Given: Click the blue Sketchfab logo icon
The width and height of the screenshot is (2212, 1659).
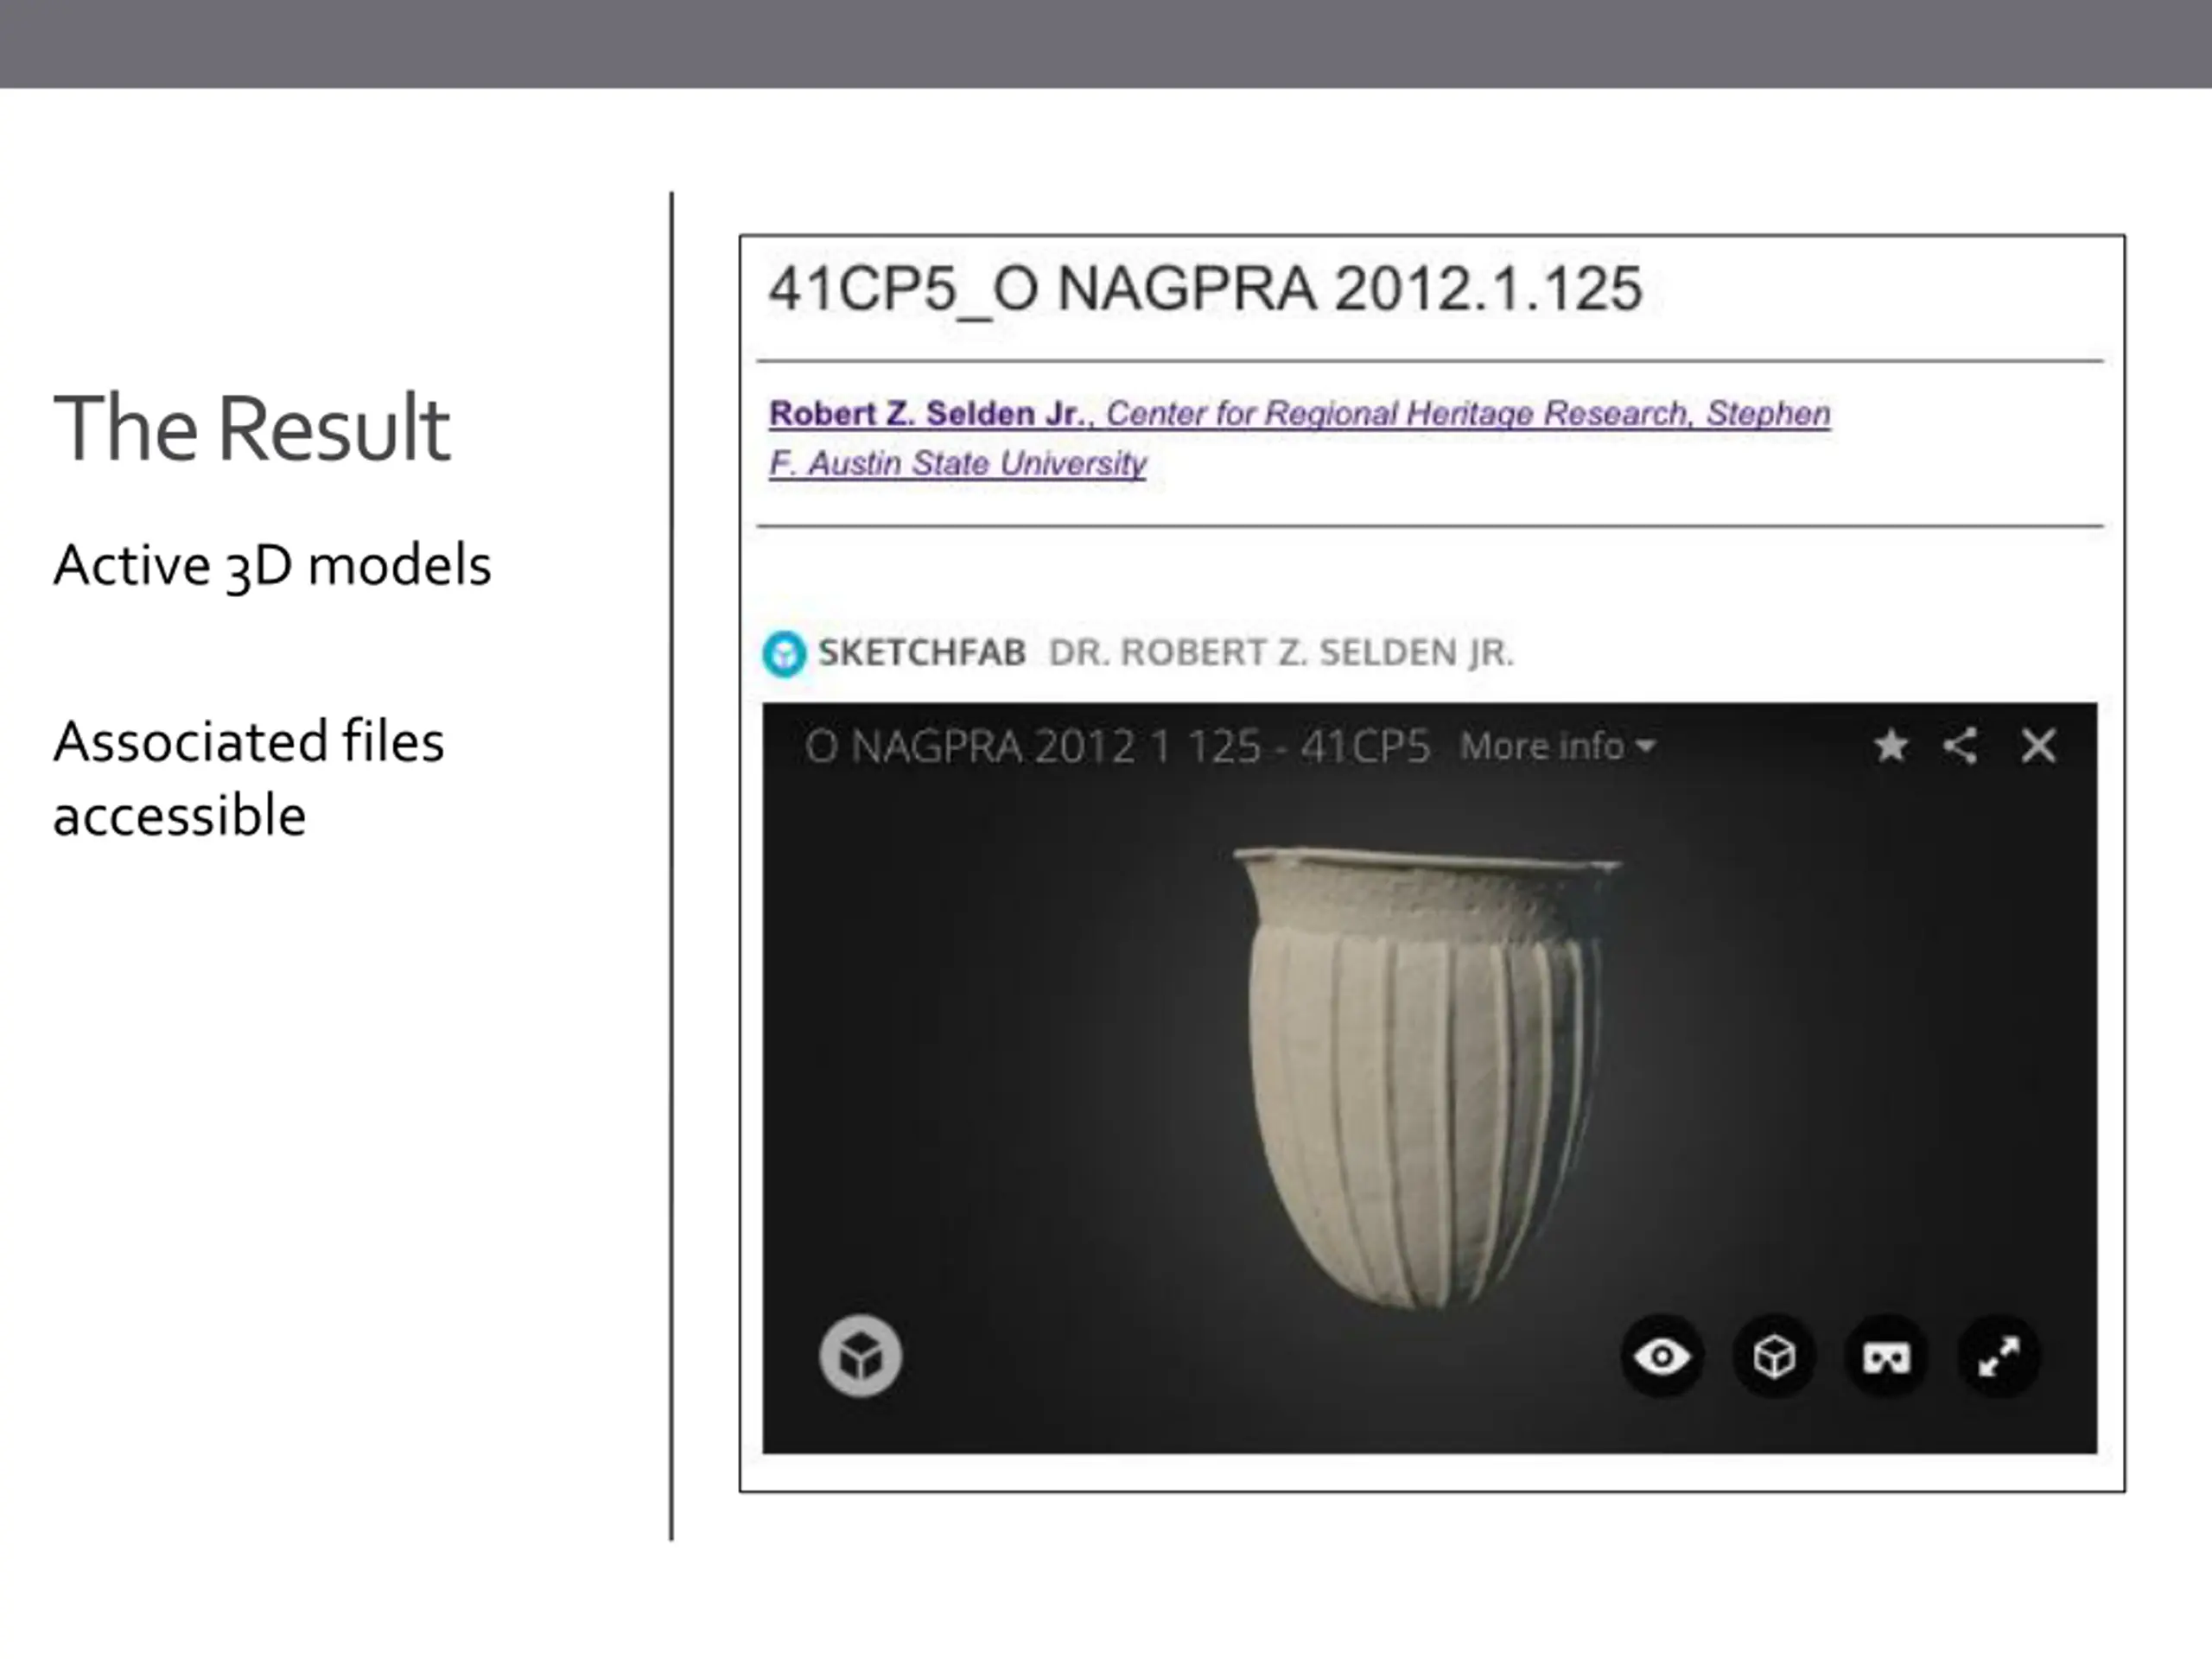Looking at the screenshot, I should (x=784, y=655).
